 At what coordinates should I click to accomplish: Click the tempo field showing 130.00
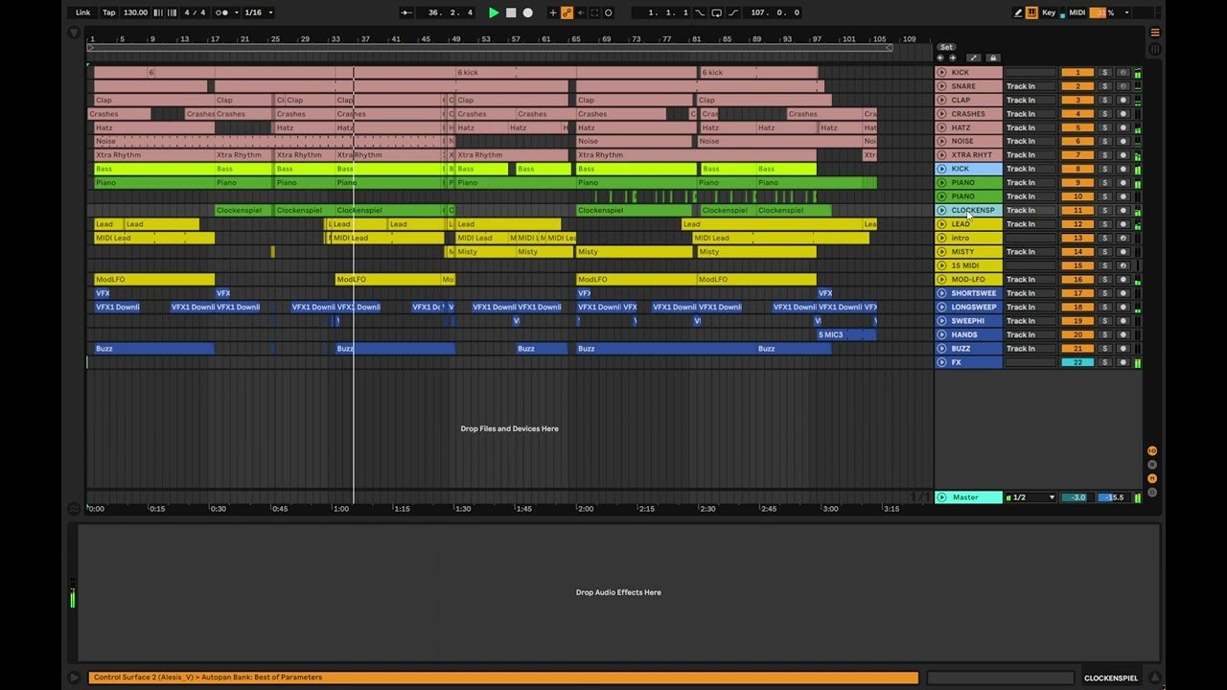(135, 12)
